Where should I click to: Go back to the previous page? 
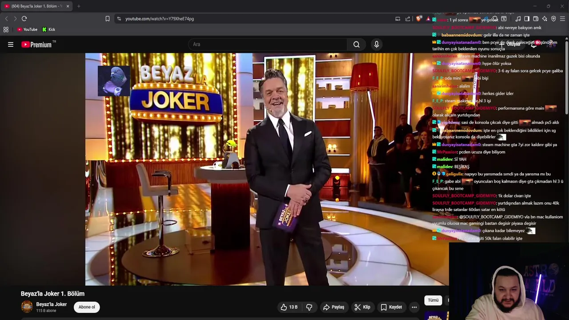coord(6,19)
